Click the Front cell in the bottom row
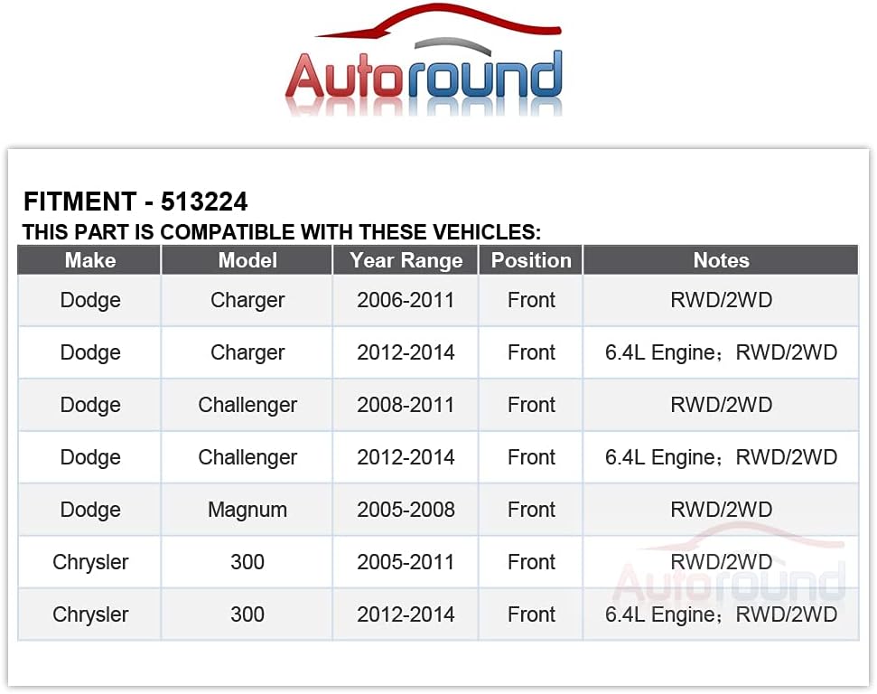Image resolution: width=877 pixels, height=694 pixels. coord(531,614)
